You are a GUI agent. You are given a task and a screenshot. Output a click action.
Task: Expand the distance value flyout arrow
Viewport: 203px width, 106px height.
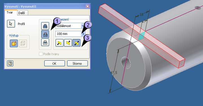pyautogui.click(x=83, y=34)
